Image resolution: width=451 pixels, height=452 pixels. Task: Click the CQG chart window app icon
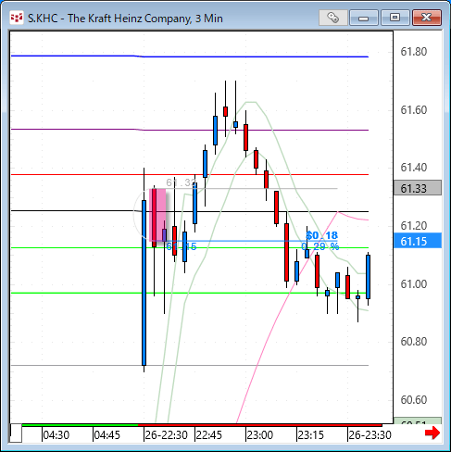tap(16, 18)
